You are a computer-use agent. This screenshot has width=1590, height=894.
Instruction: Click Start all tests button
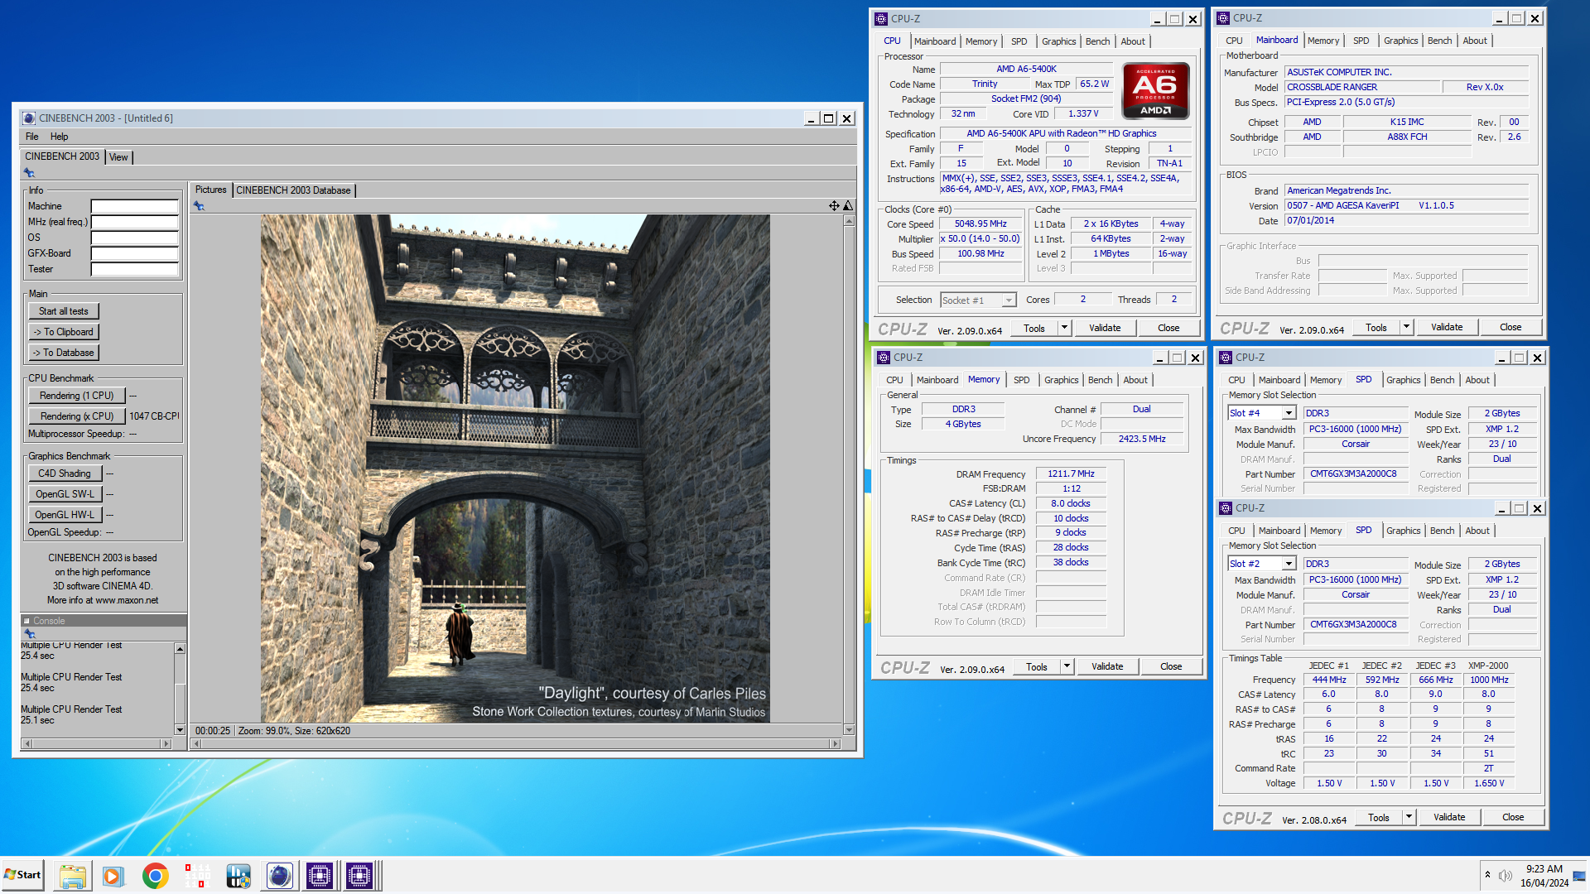pos(64,311)
